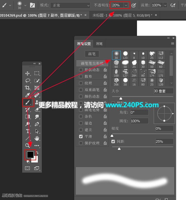Screen dimensions: 186x200
Task: Select the Frame tool
Action: coord(37,88)
